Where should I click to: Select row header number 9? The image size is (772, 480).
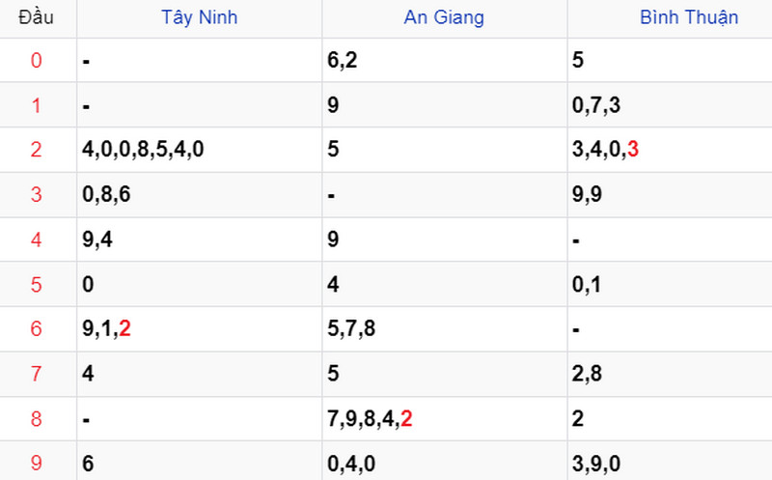pyautogui.click(x=37, y=464)
